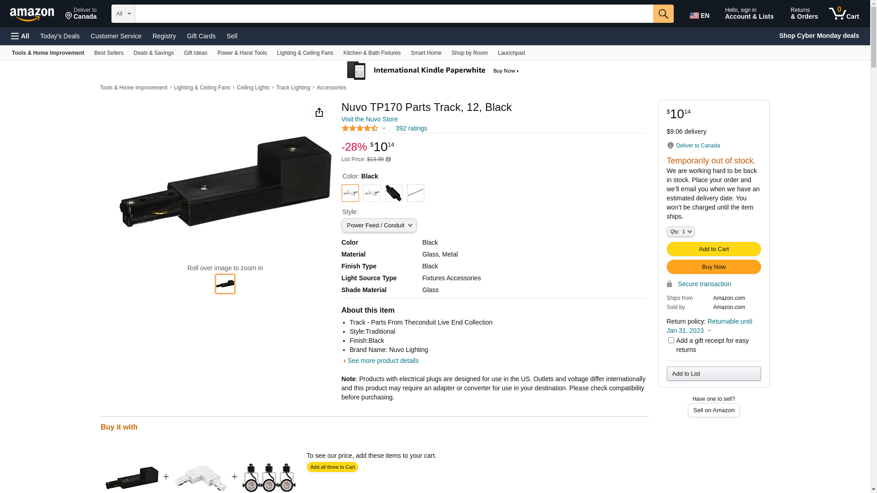Open the 392 ratings link
Image resolution: width=877 pixels, height=493 pixels.
point(411,128)
